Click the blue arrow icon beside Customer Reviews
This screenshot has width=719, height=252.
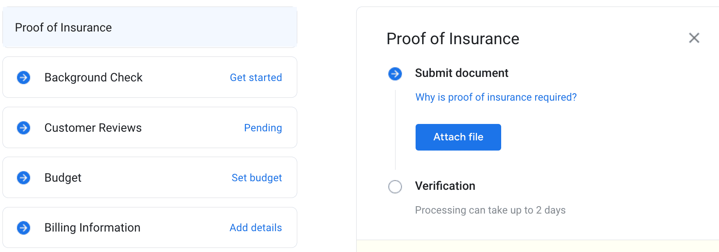click(x=23, y=127)
